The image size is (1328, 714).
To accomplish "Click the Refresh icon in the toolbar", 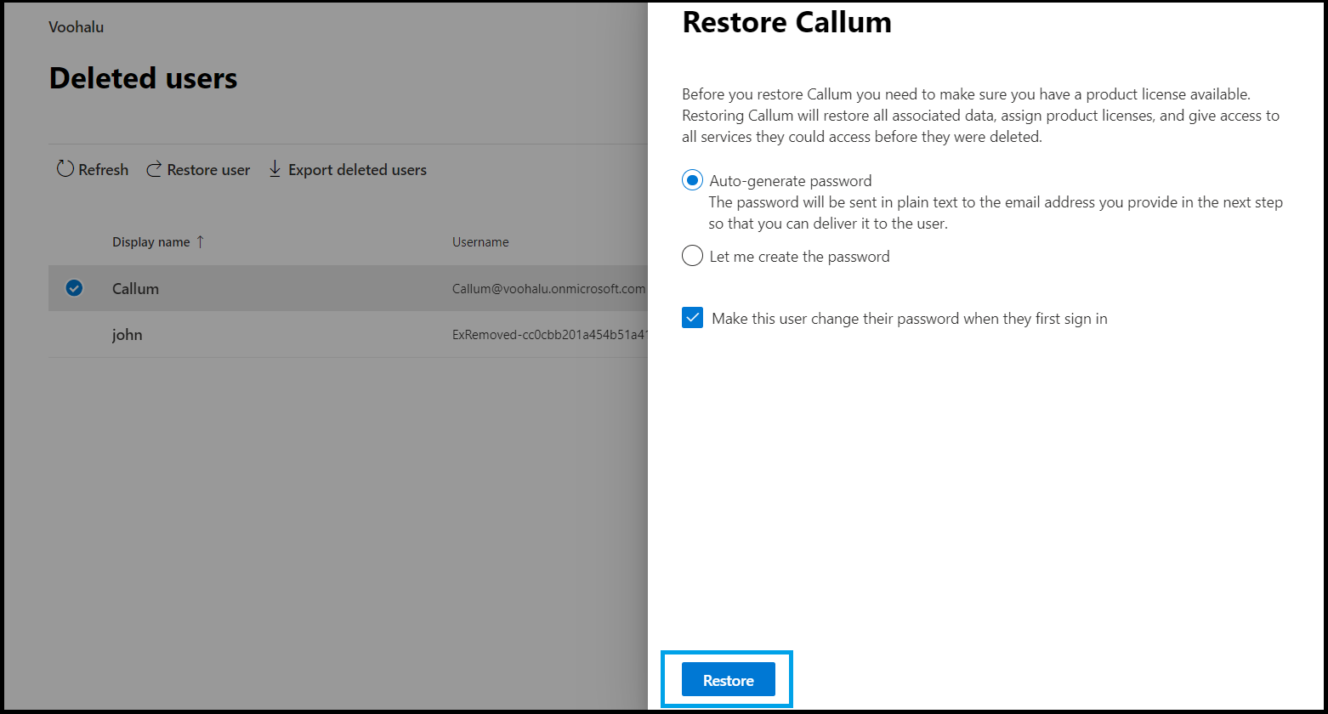I will [65, 169].
